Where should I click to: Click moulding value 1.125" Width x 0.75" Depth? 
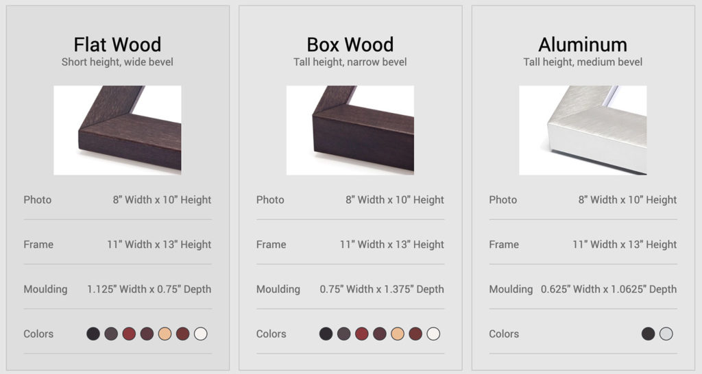click(x=149, y=290)
